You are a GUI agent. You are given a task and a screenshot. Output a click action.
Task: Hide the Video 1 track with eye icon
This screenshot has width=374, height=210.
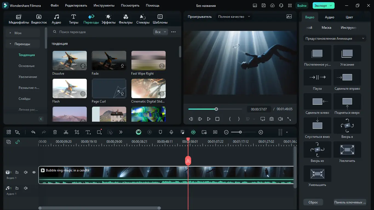(34, 172)
